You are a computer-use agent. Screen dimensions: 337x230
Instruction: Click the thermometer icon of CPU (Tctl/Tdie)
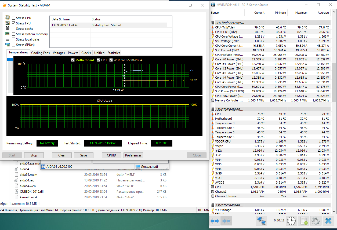point(213,27)
